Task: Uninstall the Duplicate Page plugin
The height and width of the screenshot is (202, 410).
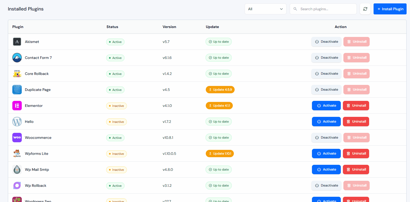Action: click(357, 90)
